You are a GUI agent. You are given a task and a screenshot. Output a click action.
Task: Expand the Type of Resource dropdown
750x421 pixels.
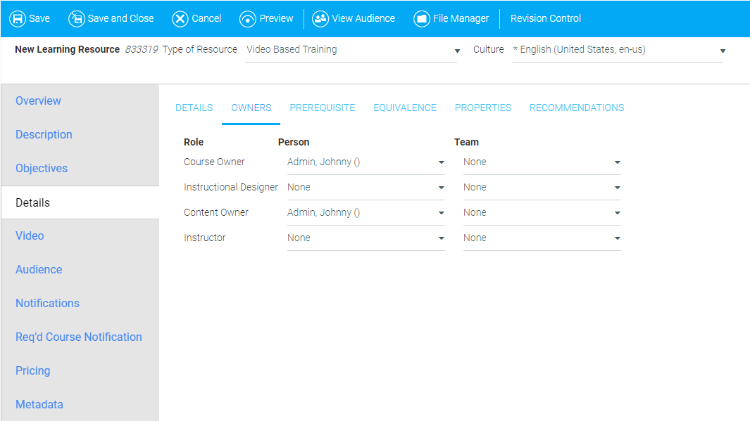click(x=351, y=50)
